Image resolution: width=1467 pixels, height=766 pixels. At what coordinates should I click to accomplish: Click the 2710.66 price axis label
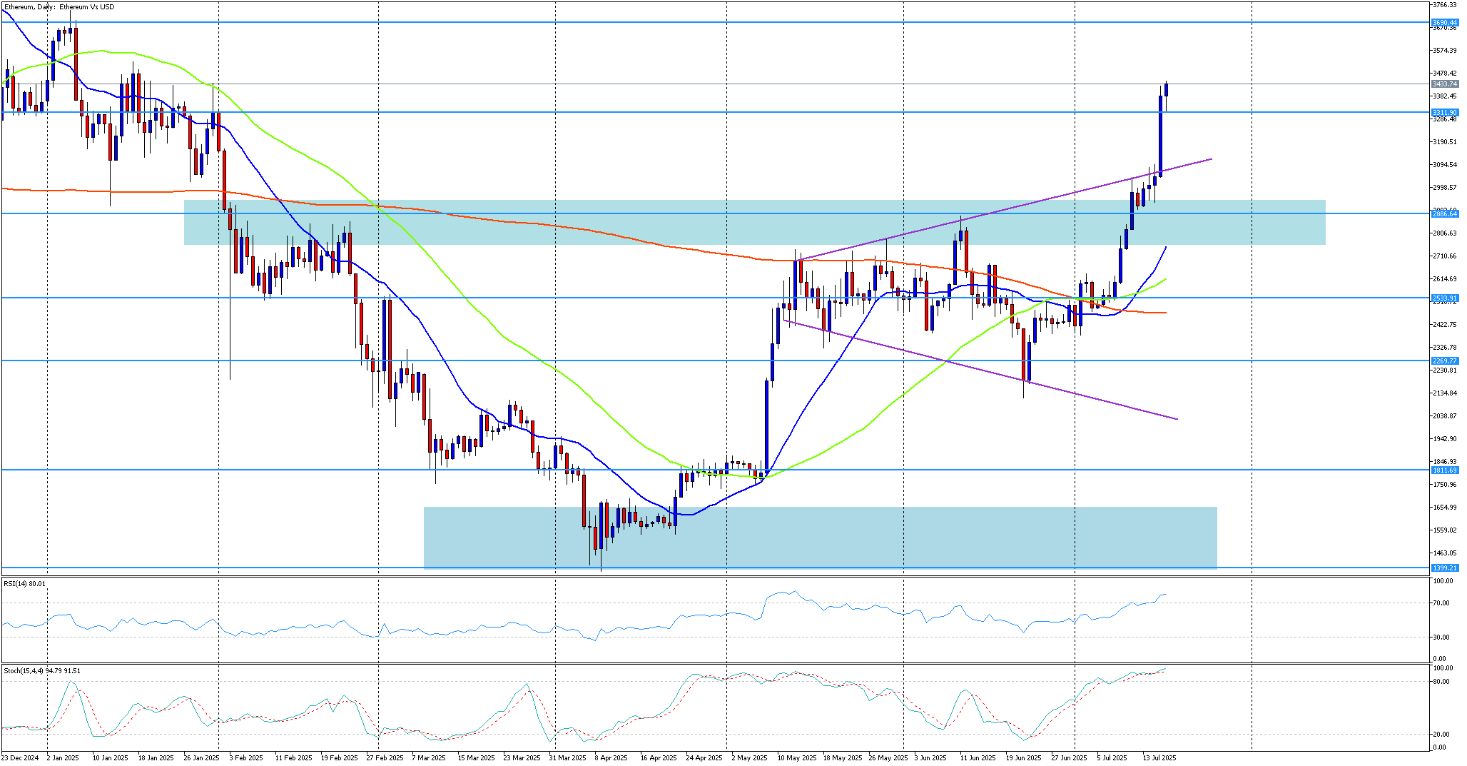(x=1445, y=256)
